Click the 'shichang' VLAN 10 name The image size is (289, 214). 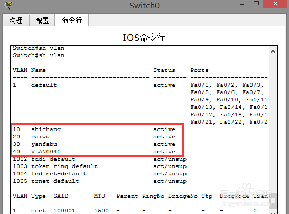(46, 129)
